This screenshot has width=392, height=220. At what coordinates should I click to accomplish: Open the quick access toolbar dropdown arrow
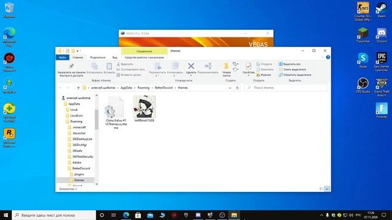(x=78, y=51)
